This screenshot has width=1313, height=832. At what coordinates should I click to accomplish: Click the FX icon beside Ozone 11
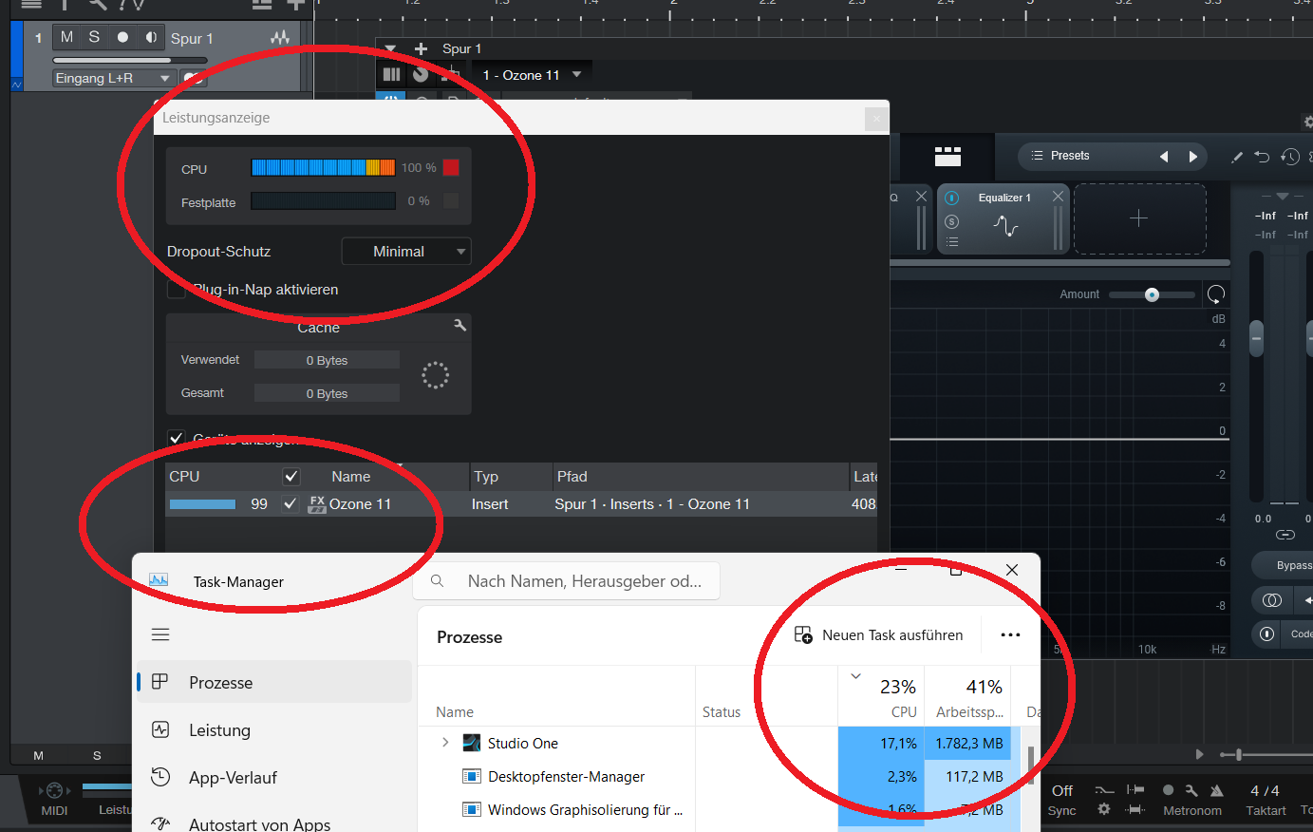click(x=317, y=504)
